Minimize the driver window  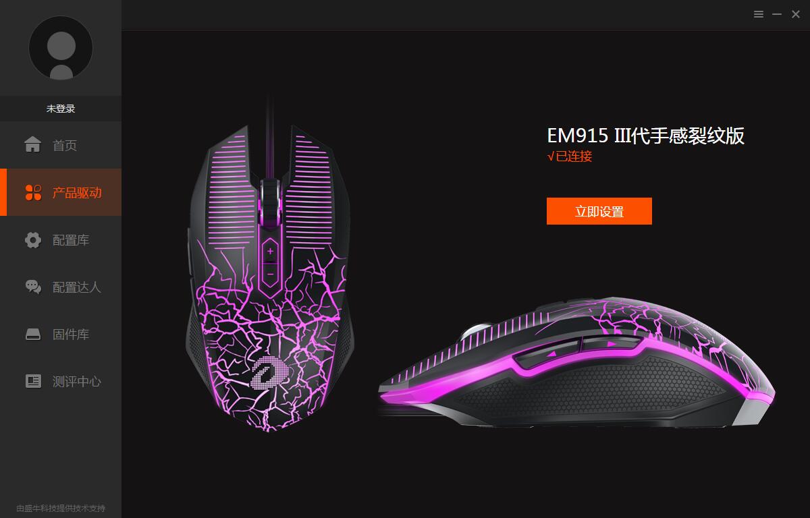click(x=777, y=14)
